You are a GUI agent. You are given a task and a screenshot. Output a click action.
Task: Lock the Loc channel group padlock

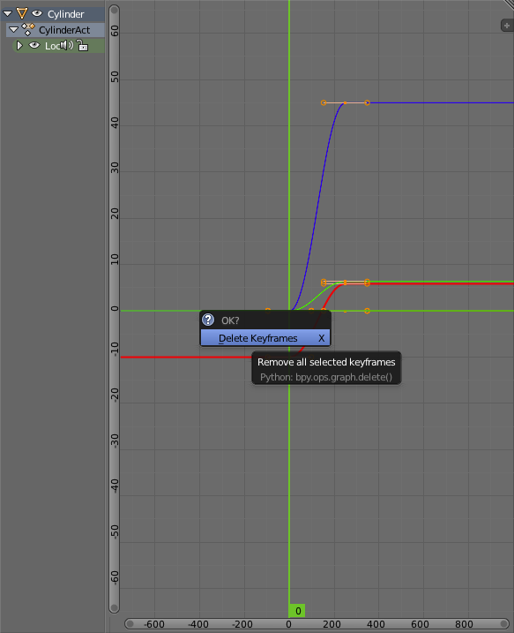[82, 45]
